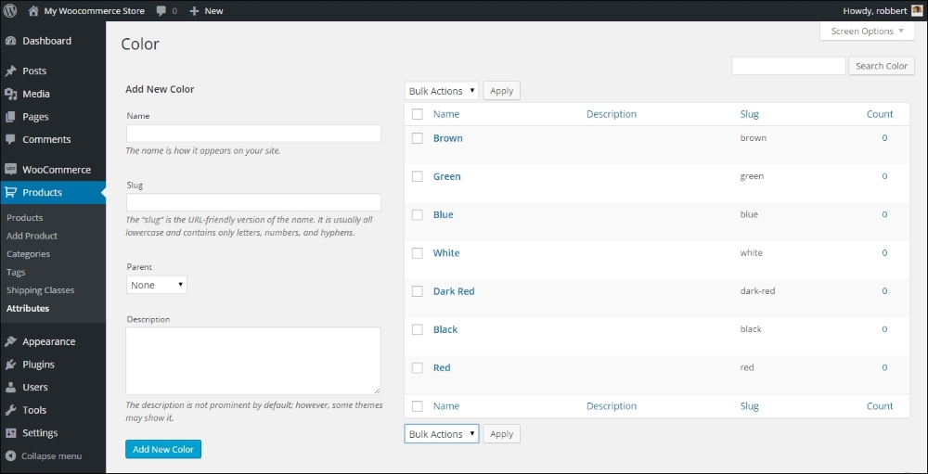
Task: Open the Plugins icon in sidebar
Action: [10, 365]
